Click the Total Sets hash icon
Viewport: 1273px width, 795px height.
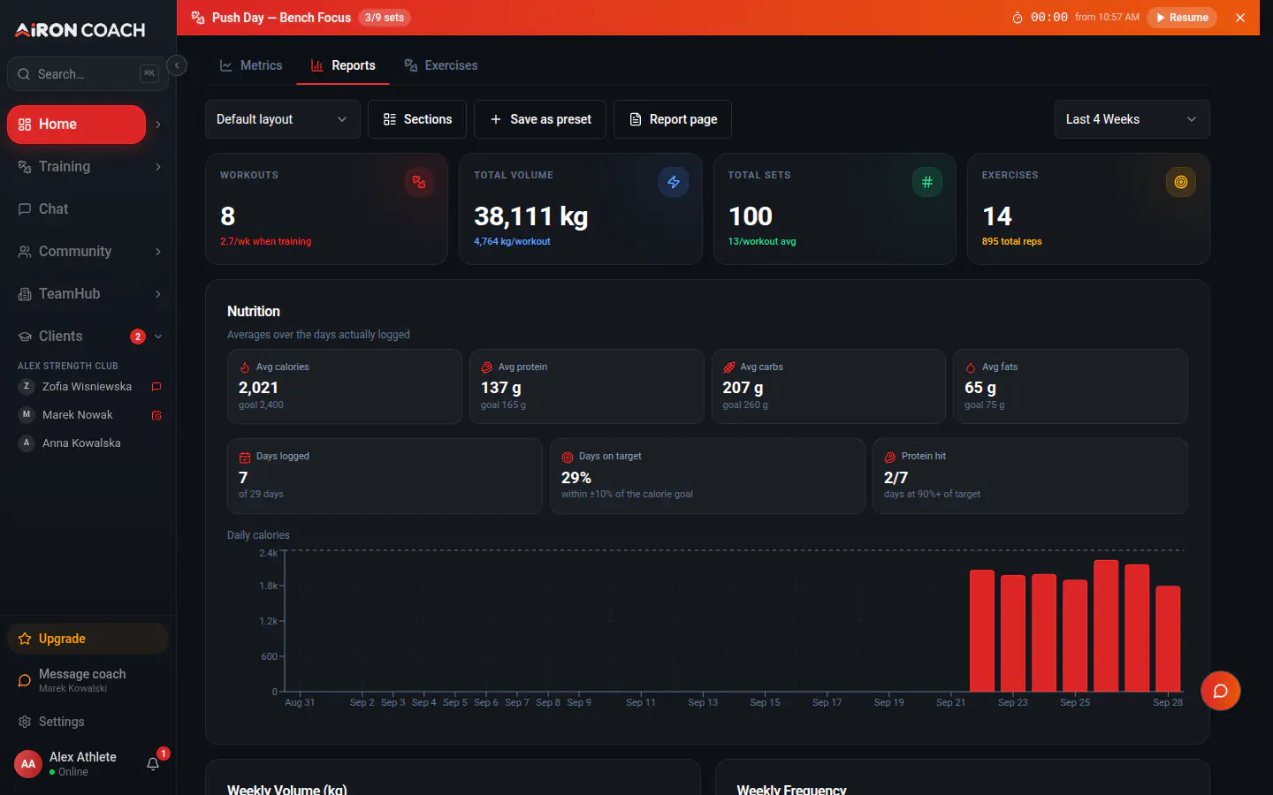click(x=927, y=182)
